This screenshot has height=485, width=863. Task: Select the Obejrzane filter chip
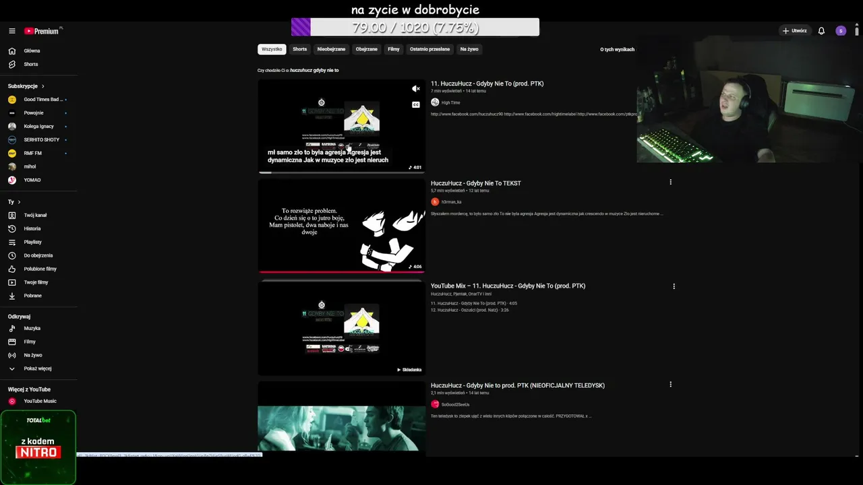[x=367, y=49]
